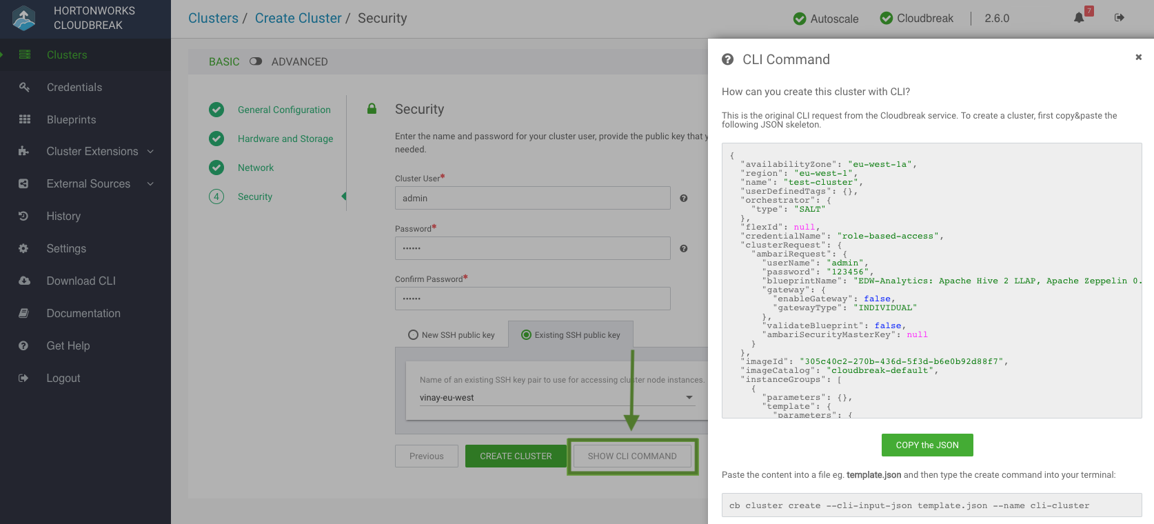Open History in the sidebar
The image size is (1154, 524).
(x=63, y=216)
